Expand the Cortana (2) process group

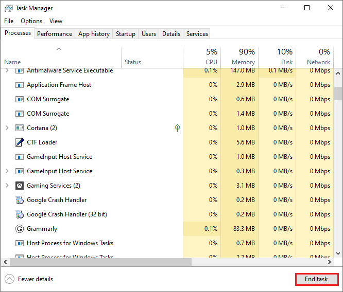point(7,128)
